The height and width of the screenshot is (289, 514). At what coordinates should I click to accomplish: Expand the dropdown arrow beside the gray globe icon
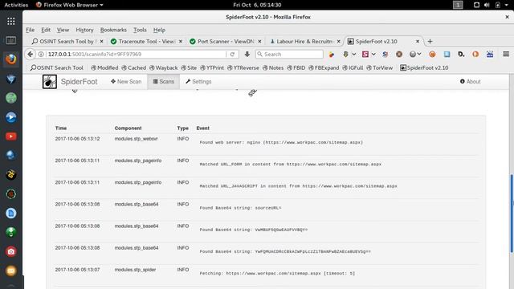tap(419, 54)
